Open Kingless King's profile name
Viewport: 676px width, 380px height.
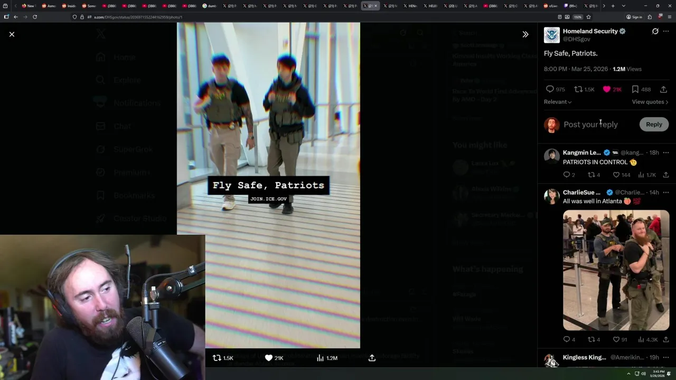tap(585, 357)
